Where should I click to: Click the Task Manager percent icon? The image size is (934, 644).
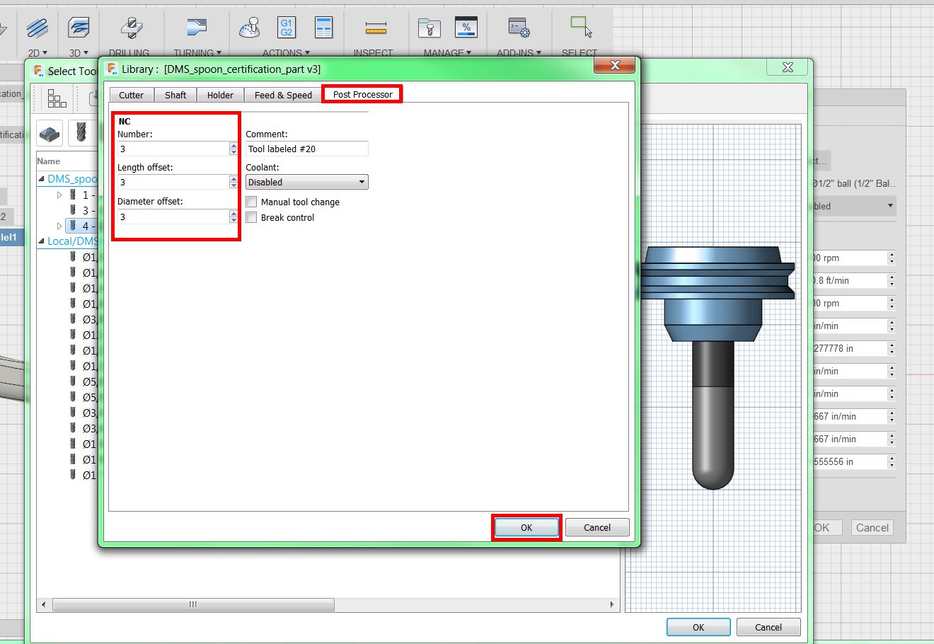pos(466,28)
